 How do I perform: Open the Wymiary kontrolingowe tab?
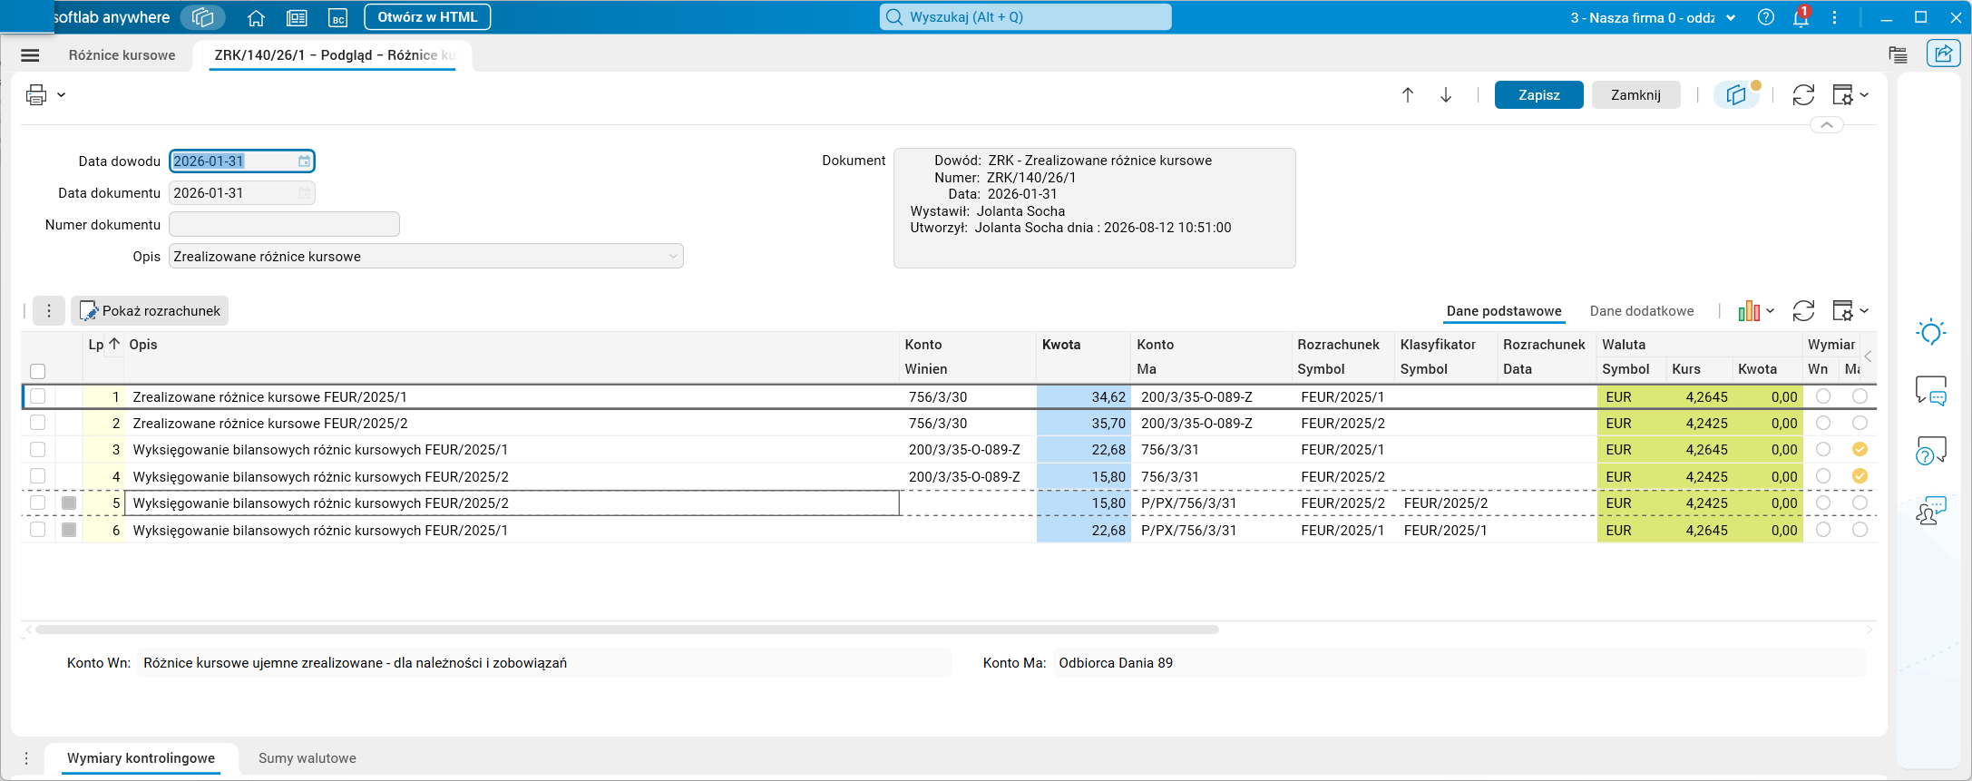pyautogui.click(x=142, y=758)
